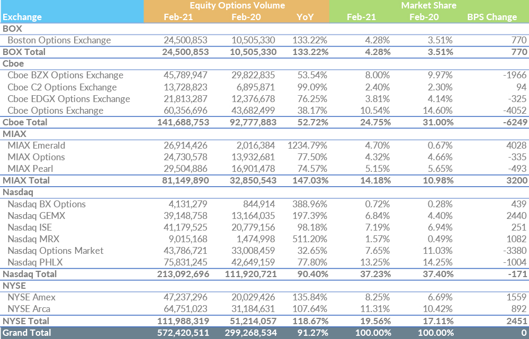Select the Nasdaq PHLX row label
Image resolution: width=529 pixels, height=339 pixels.
(x=35, y=262)
